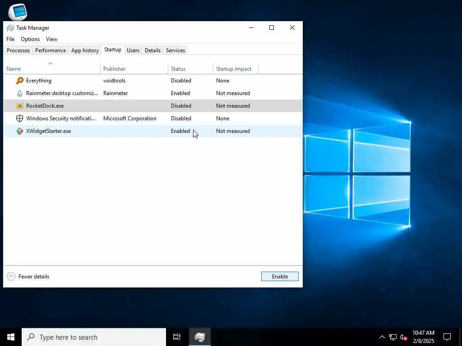Click None impact in Everything row

tap(222, 81)
